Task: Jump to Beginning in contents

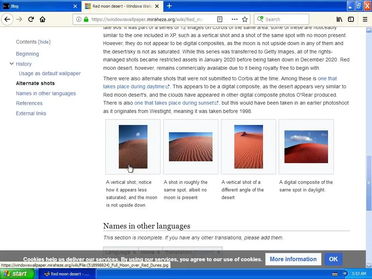Action: click(27, 54)
